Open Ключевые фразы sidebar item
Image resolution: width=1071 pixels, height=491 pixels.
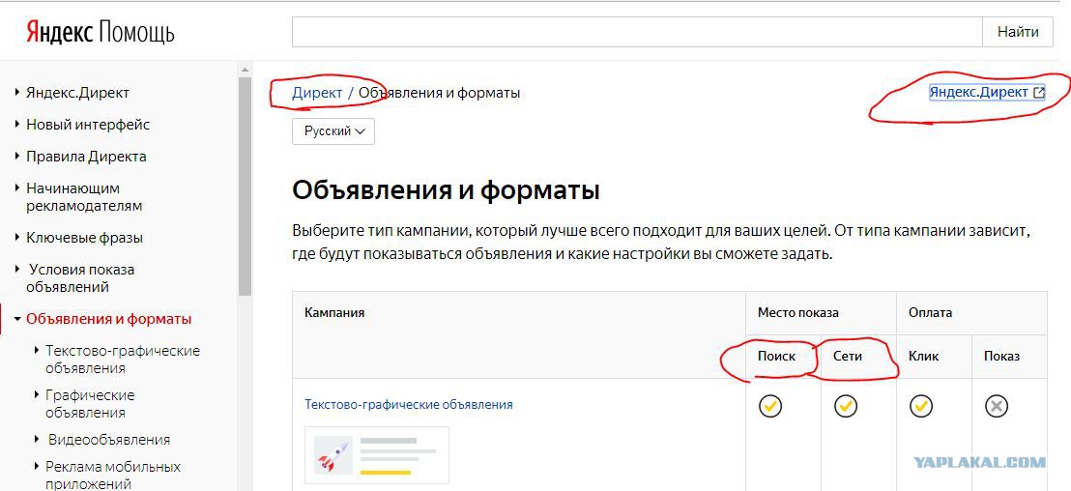[x=85, y=238]
